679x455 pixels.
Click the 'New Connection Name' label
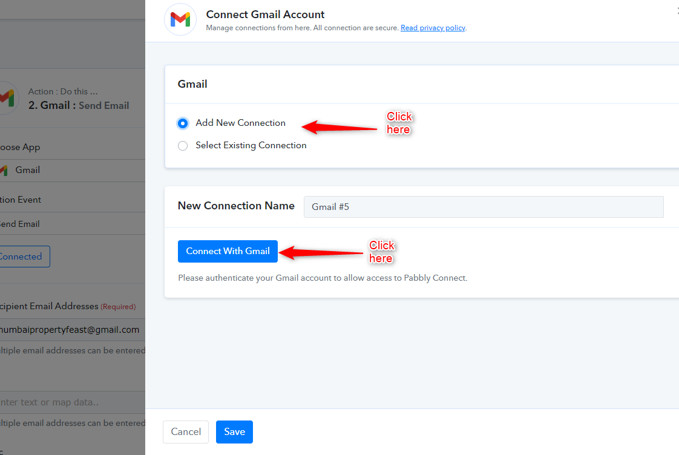(236, 206)
